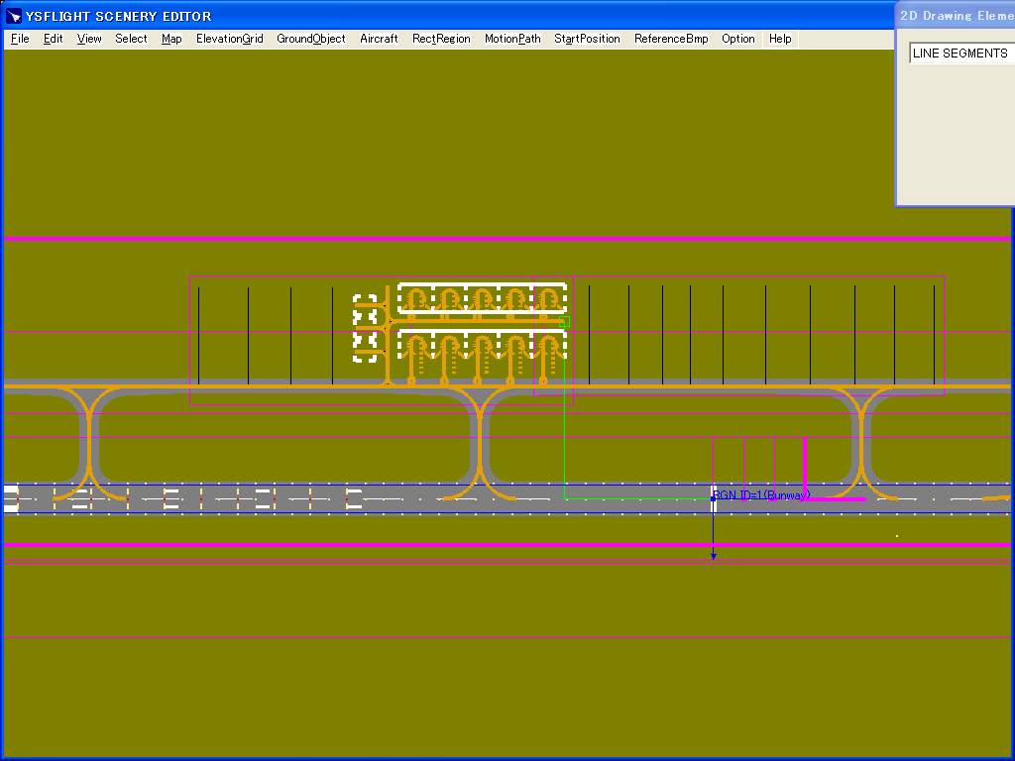
Task: Select the small green square marker near the apron
Action: [x=564, y=321]
